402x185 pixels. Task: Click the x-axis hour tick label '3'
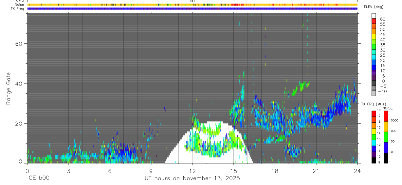tap(68, 171)
